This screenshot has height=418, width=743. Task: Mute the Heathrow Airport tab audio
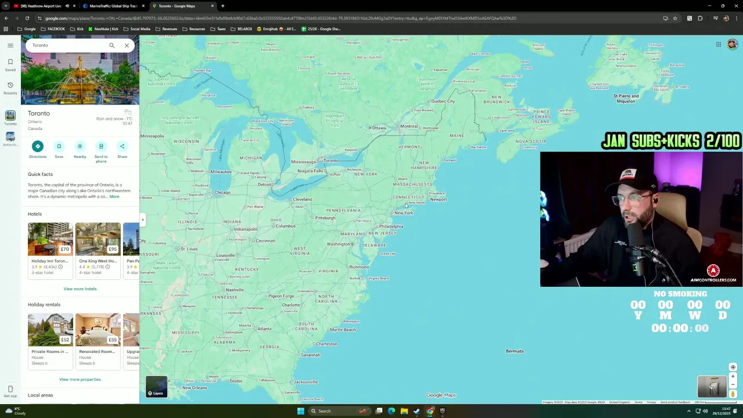[x=67, y=6]
